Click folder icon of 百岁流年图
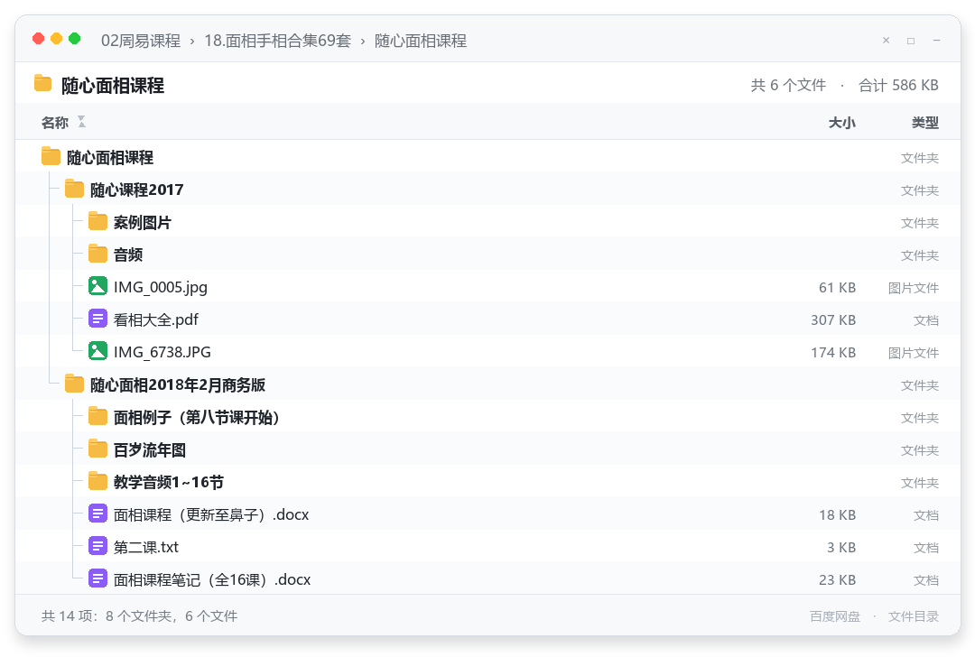This screenshot has width=975, height=657. (97, 449)
